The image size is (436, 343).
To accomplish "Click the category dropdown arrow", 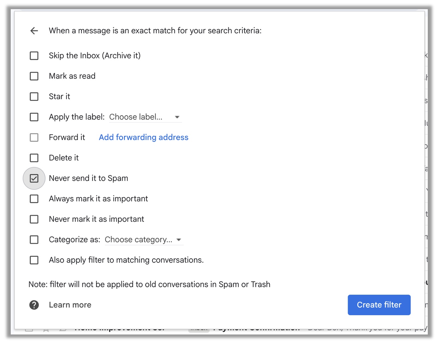I will [x=179, y=240].
